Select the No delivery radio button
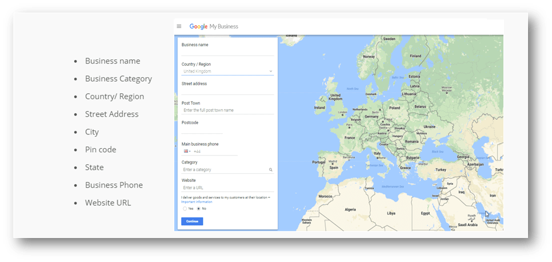 click(198, 209)
